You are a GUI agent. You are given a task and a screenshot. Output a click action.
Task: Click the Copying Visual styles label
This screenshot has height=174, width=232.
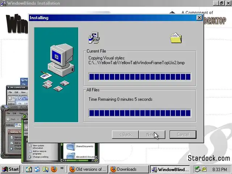coord(107,58)
